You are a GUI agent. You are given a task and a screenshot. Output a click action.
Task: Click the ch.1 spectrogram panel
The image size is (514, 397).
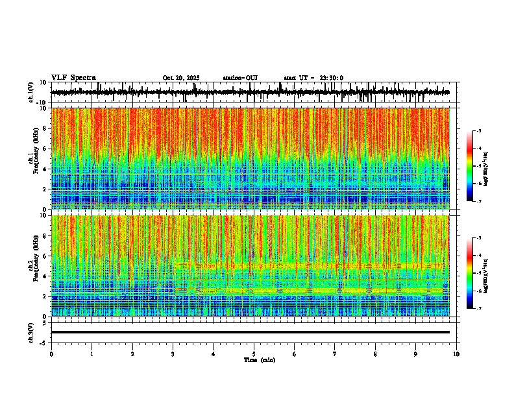click(251, 158)
